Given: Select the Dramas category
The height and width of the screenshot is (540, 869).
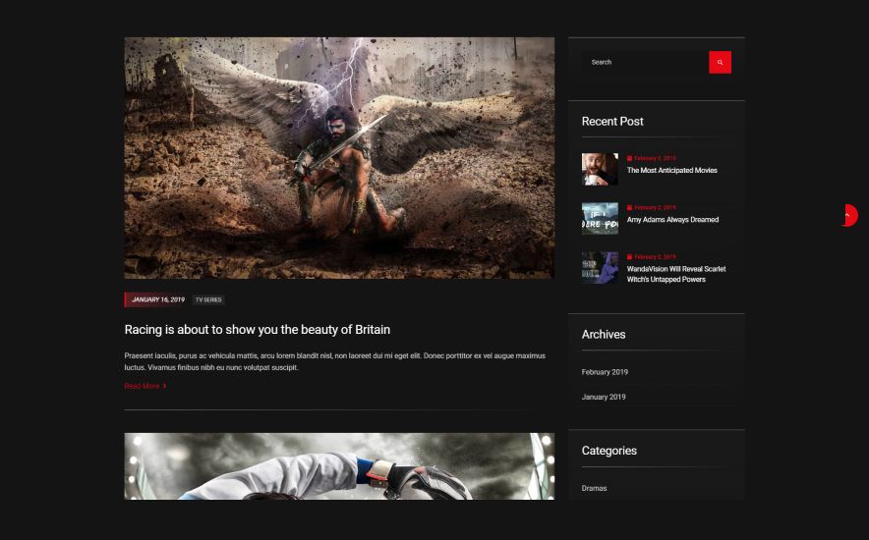Looking at the screenshot, I should coord(594,488).
